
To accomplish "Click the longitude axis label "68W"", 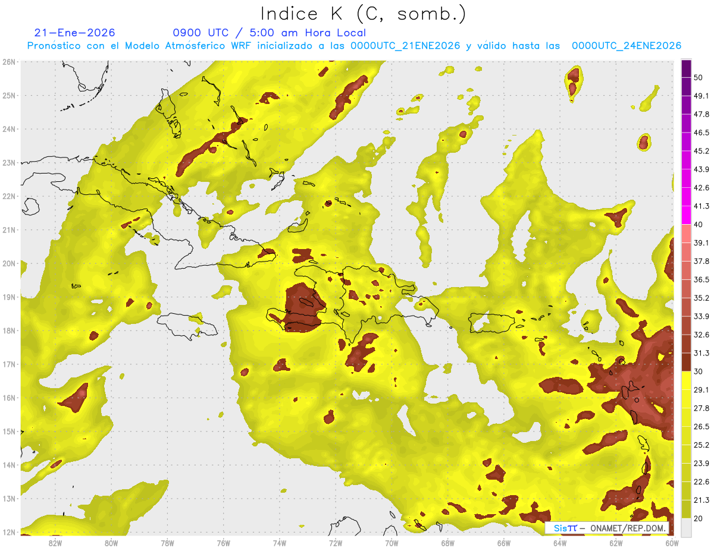I will [448, 543].
